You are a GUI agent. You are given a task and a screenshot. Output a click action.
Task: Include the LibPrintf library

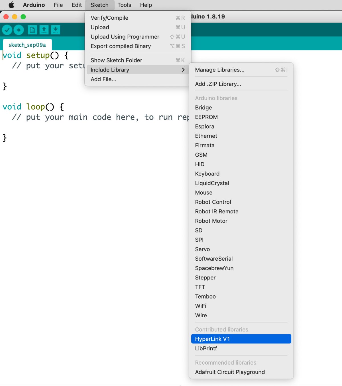pos(241,348)
